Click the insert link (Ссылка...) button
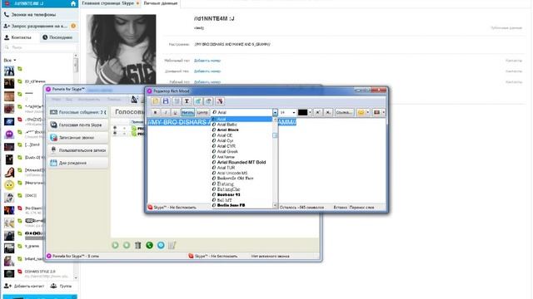 pos(344,113)
